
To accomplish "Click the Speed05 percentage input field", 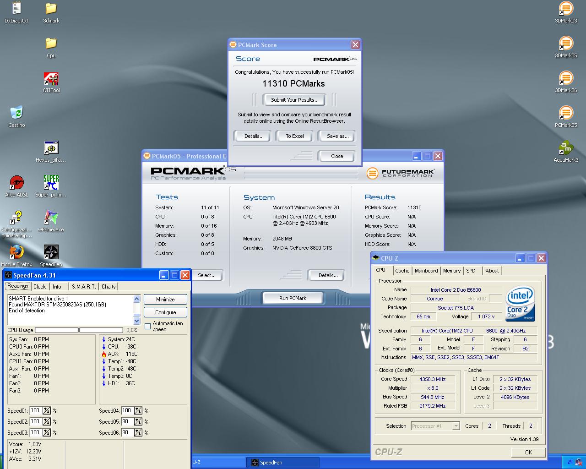I will pos(127,422).
